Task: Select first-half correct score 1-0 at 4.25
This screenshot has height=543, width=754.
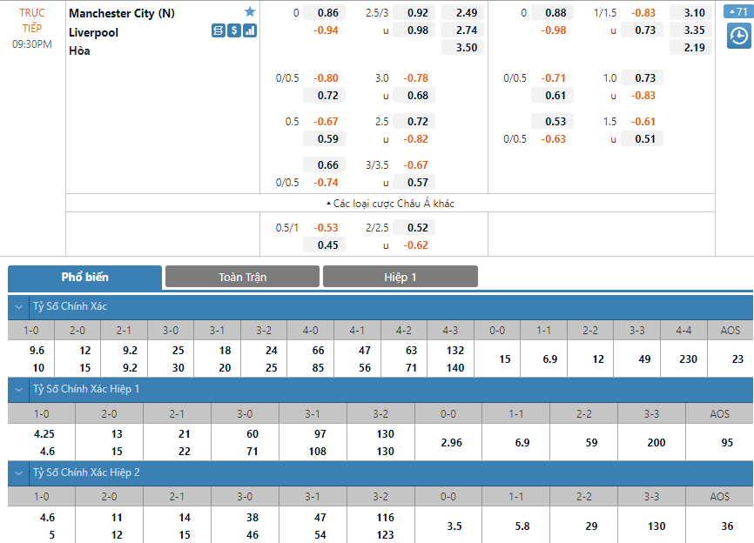Action: tap(44, 434)
